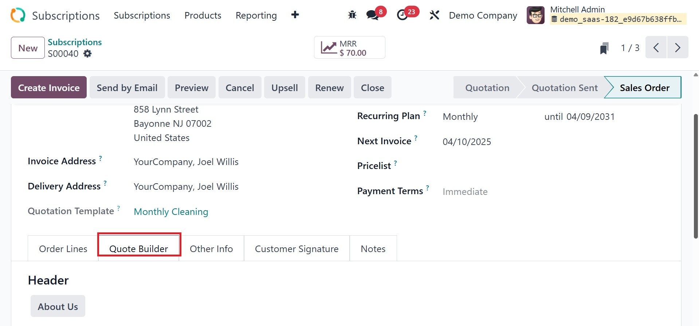This screenshot has height=326, width=699.
Task: Click the wrench and screwdriver tools icon
Action: (x=434, y=15)
